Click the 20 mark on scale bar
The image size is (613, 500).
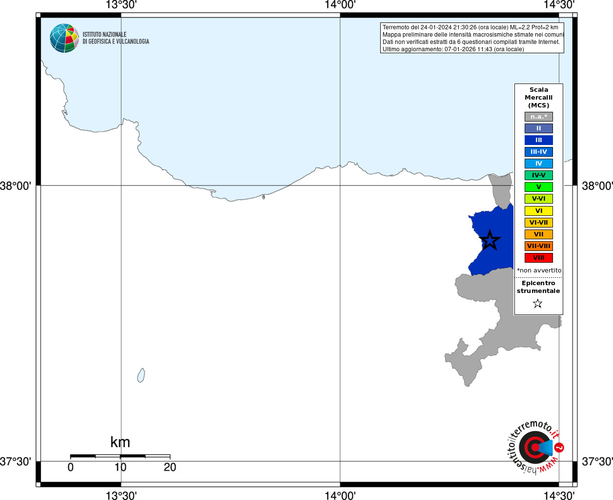coord(170,467)
